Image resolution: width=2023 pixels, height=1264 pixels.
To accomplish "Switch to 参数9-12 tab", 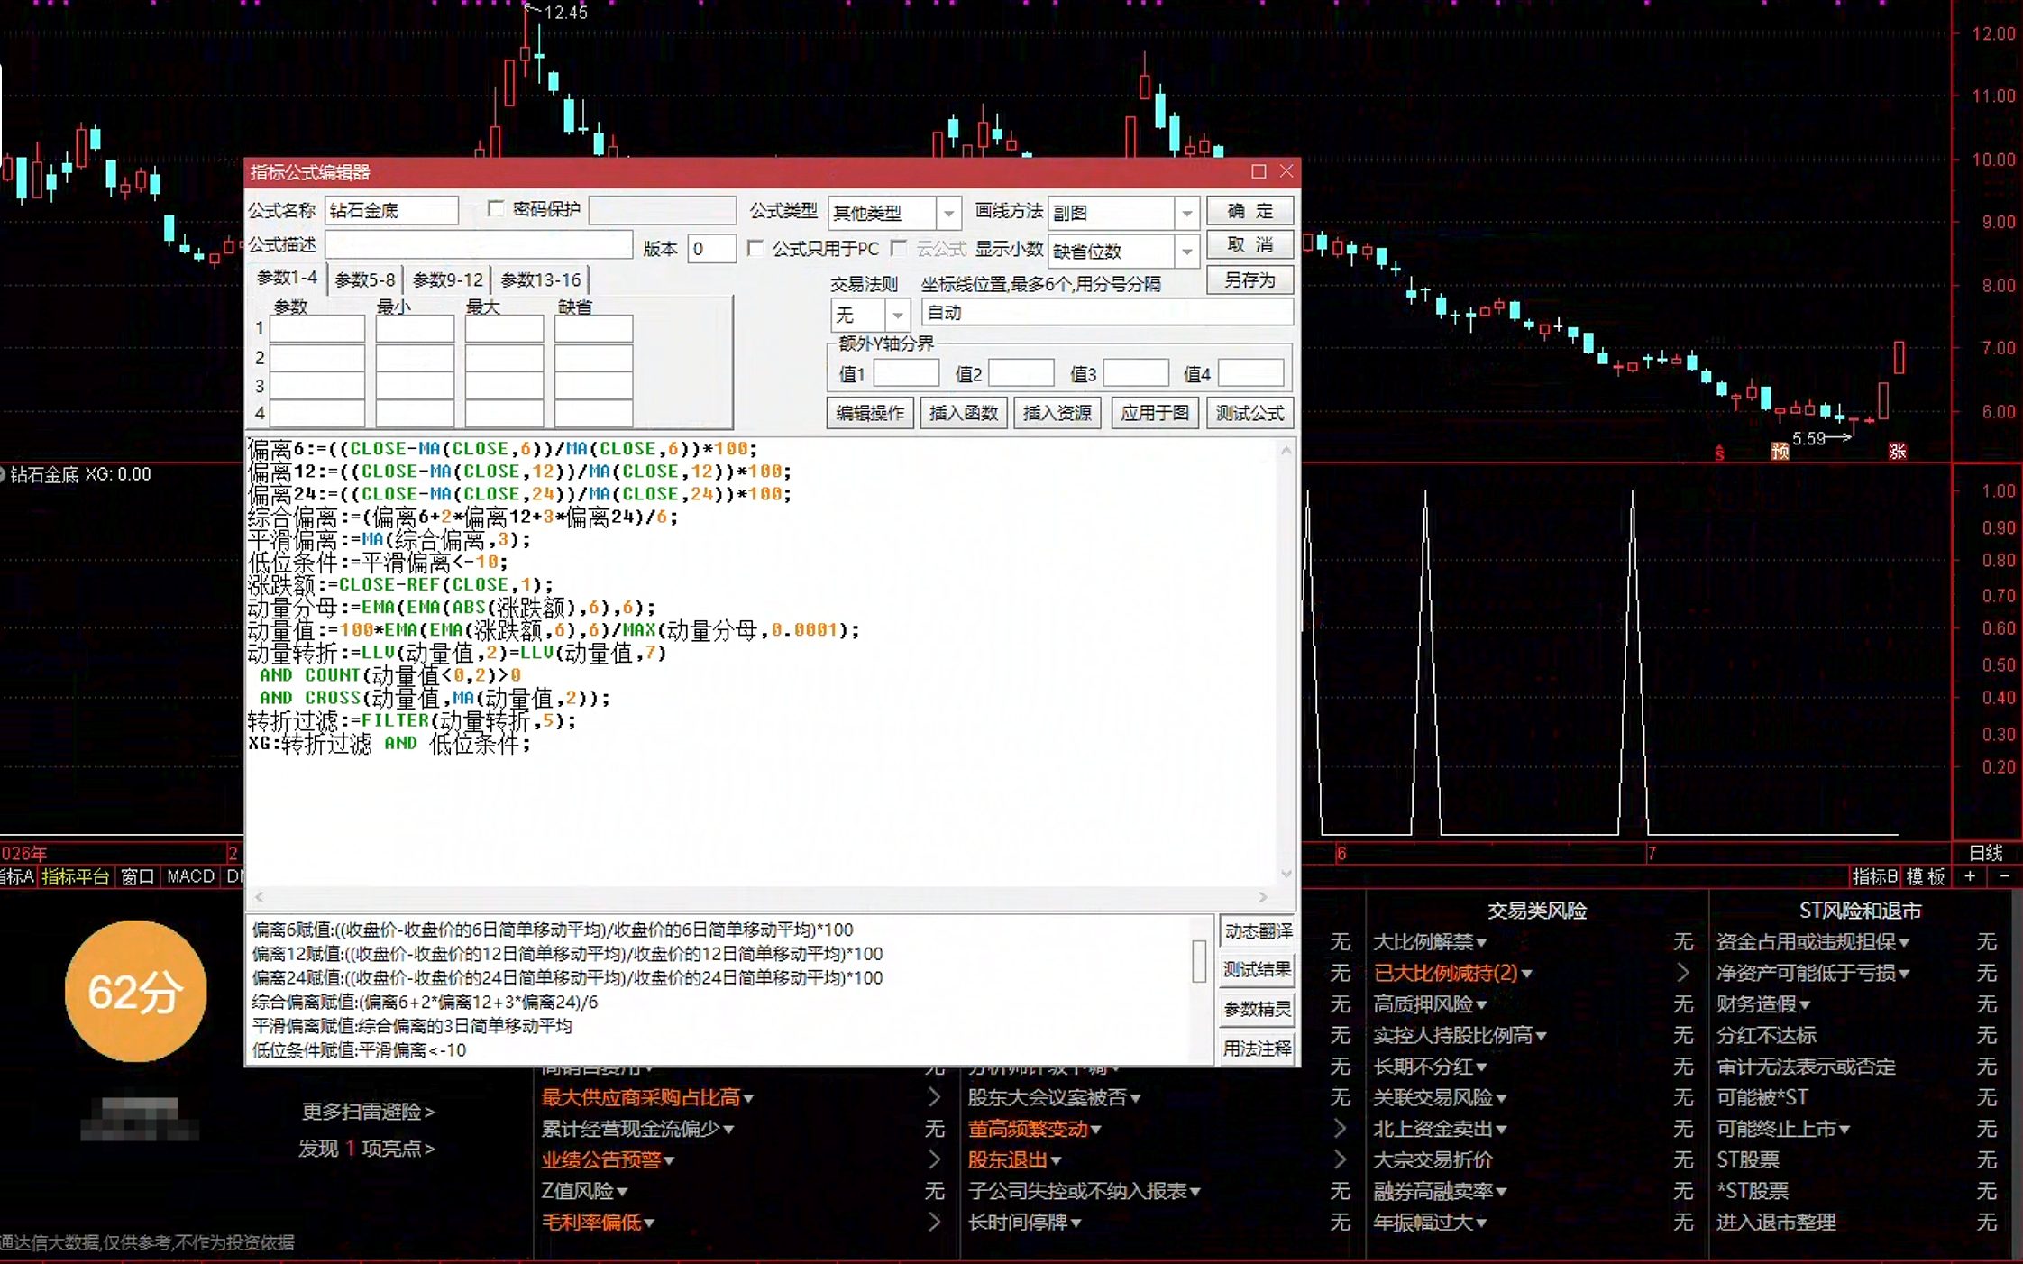I will tap(448, 280).
